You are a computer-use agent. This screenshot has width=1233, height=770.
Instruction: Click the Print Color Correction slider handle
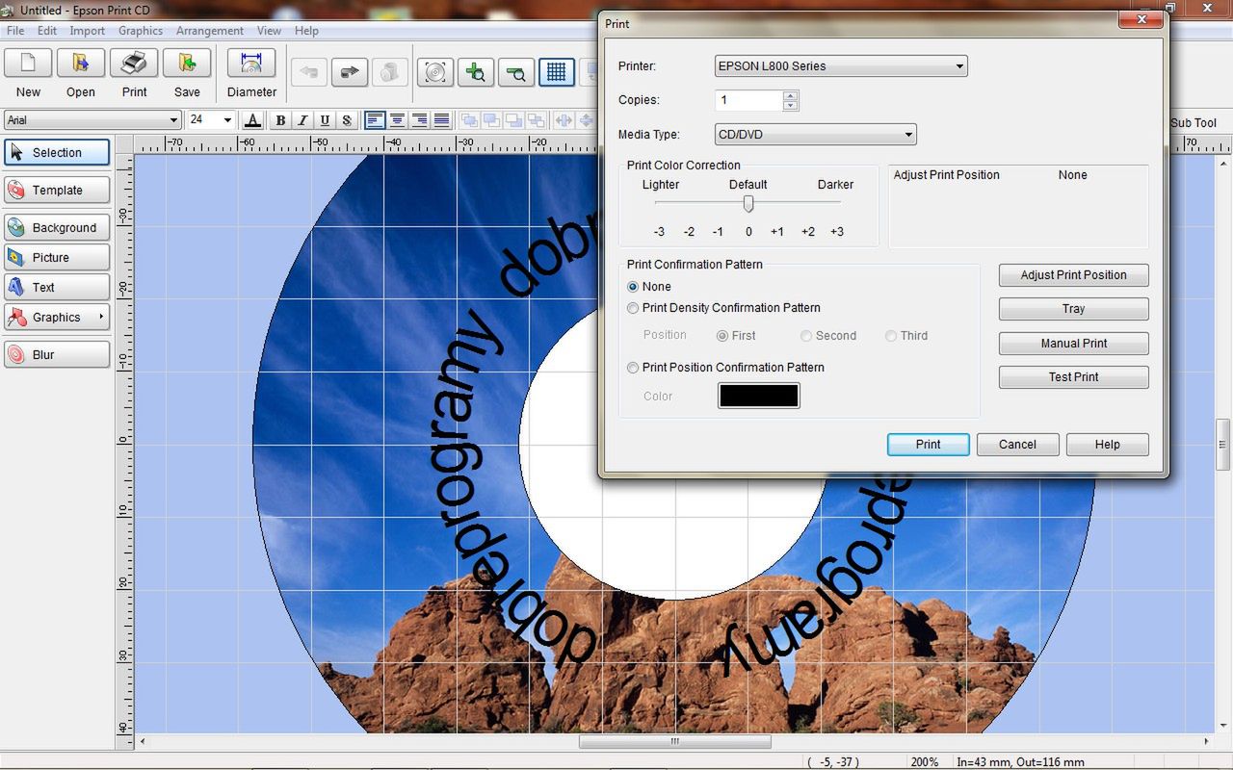pyautogui.click(x=748, y=203)
